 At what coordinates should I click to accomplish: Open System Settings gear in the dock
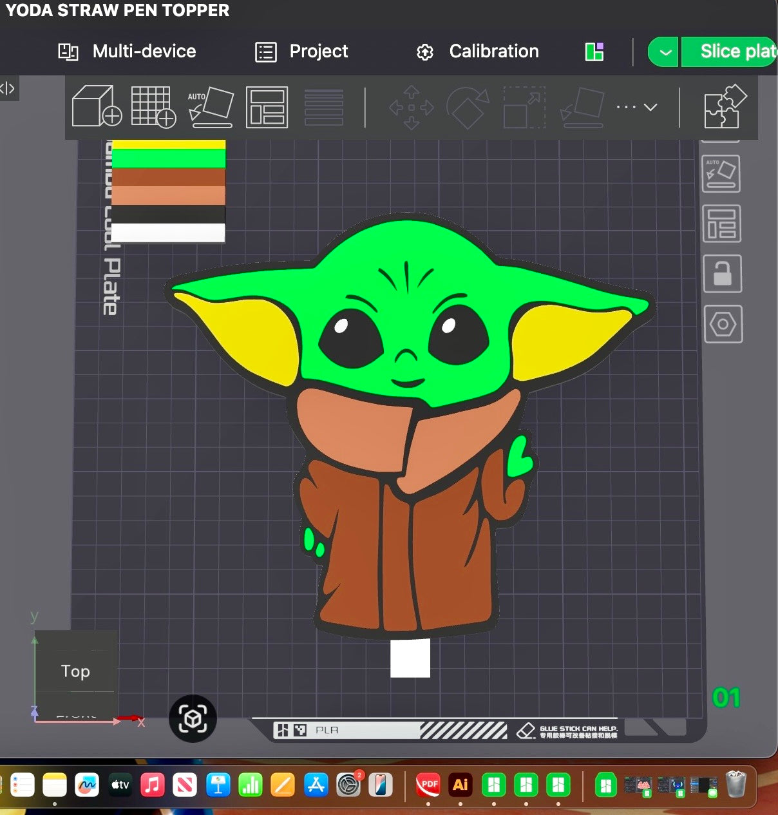[348, 785]
